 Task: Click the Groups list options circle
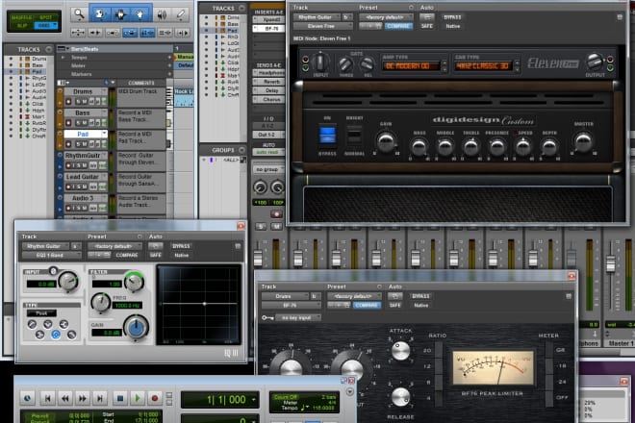coord(241,150)
